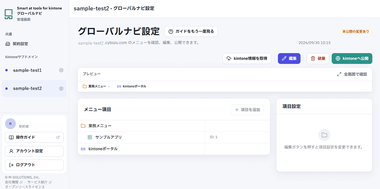The height and width of the screenshot is (189, 380).
Task: Click the 項目設定 panel title
Action: click(x=292, y=106)
